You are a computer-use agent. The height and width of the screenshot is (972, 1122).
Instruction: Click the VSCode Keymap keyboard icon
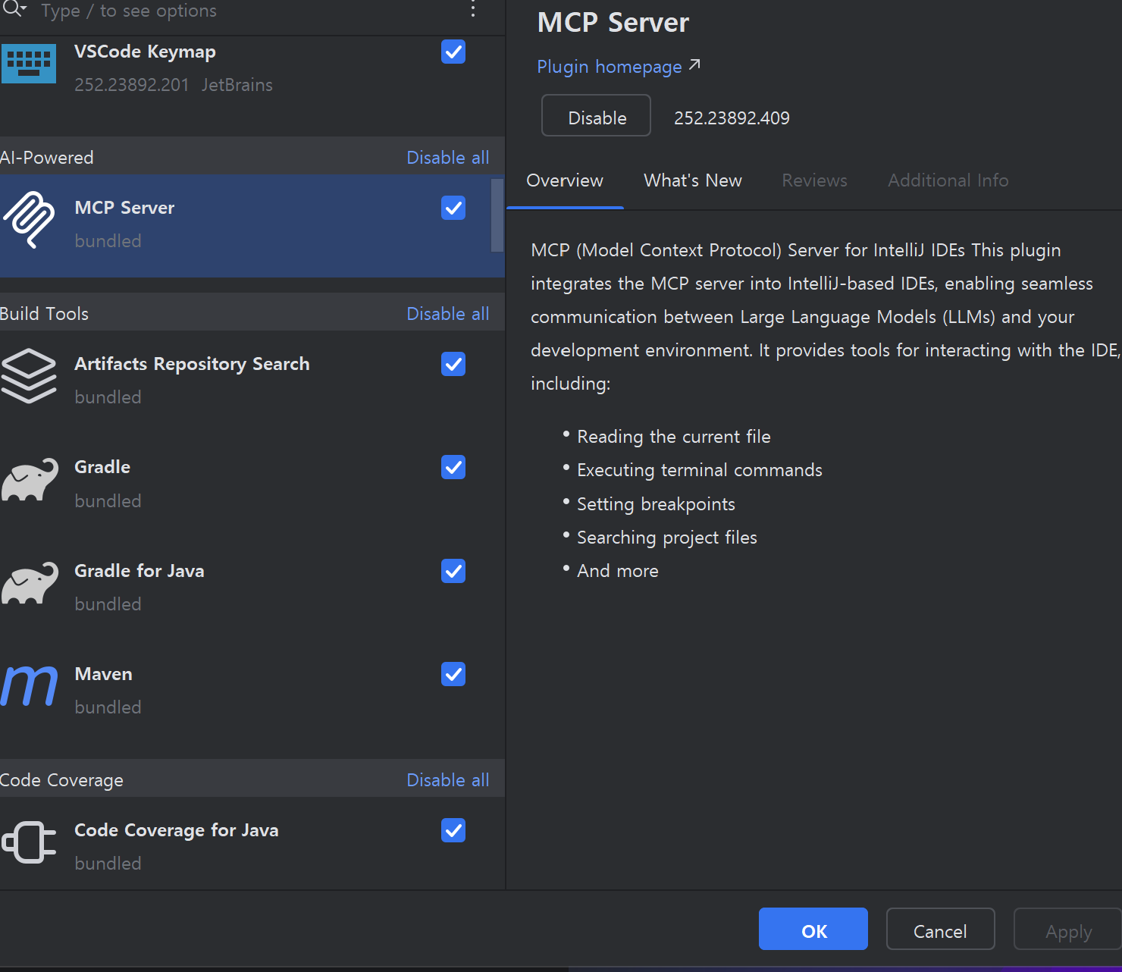coord(29,64)
